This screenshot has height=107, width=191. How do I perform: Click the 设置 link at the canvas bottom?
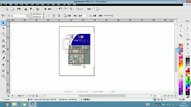tap(113, 92)
